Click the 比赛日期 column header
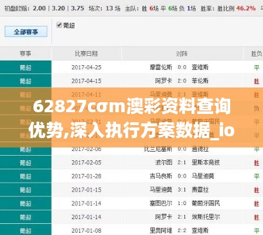 point(86,53)
